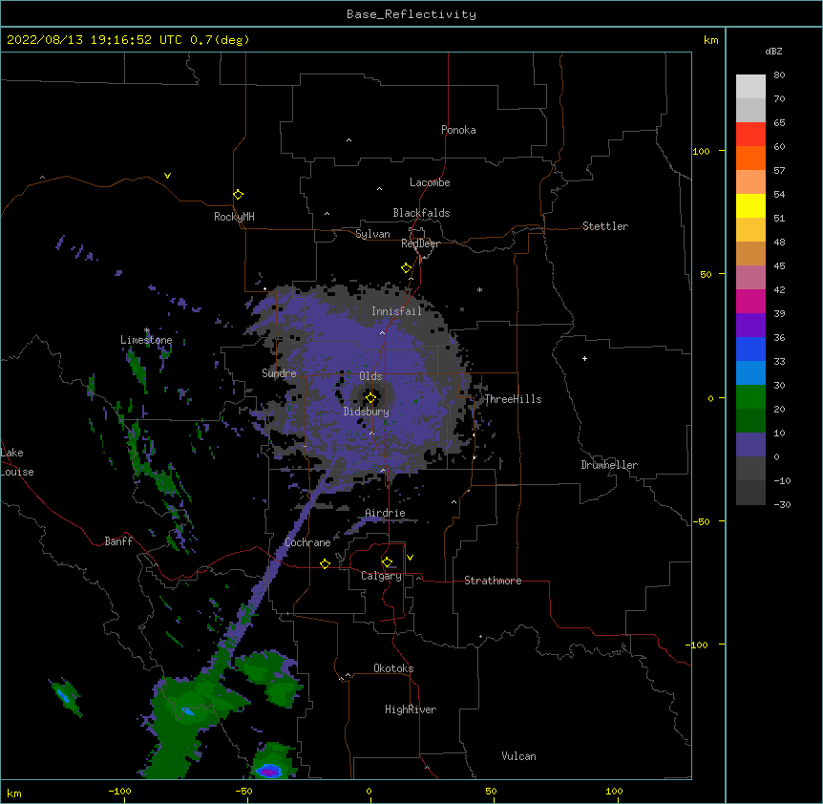The image size is (823, 804).
Task: Click the yellow v marker northeast of Calgary
Action: coord(410,558)
